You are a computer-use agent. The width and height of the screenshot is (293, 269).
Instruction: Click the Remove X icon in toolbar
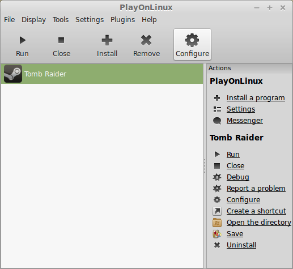(x=146, y=40)
